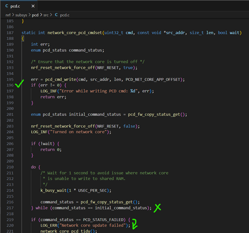Click the k_busy_wait call
Image resolution: width=249 pixels, height=233 pixels.
coord(76,190)
